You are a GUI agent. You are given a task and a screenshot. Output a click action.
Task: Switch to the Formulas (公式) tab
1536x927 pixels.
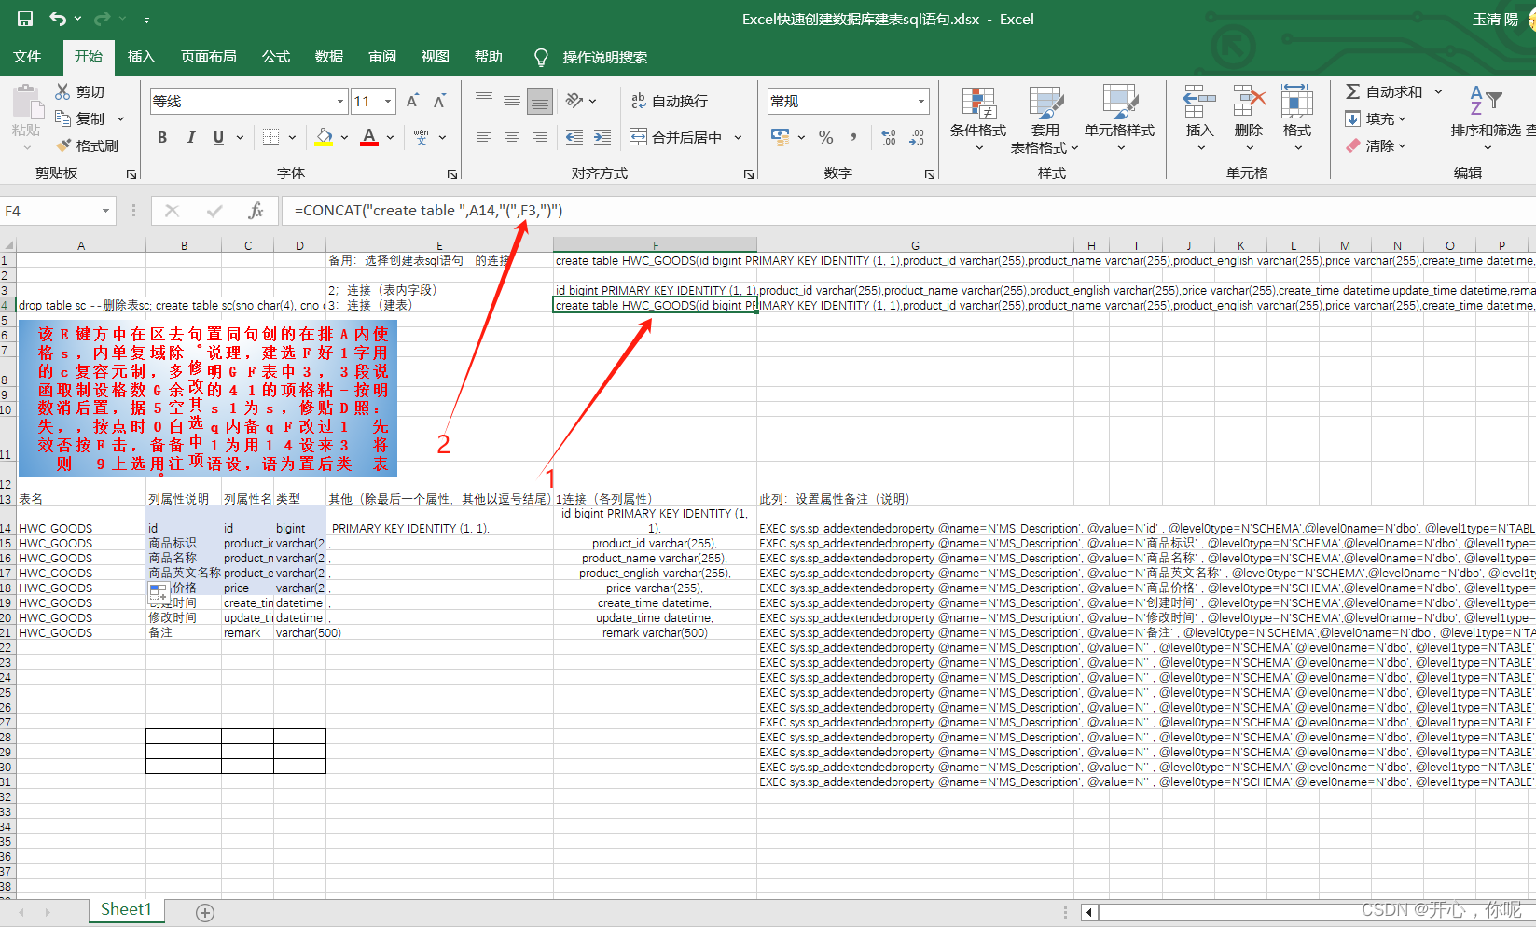pyautogui.click(x=276, y=57)
